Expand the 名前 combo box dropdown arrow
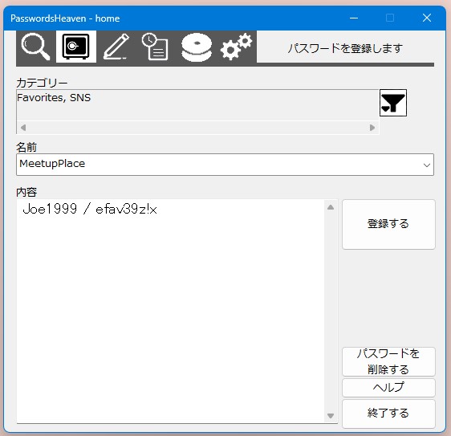Screen dimensions: 451x436 click(427, 165)
